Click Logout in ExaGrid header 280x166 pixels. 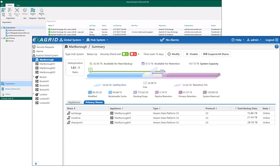(x=272, y=40)
